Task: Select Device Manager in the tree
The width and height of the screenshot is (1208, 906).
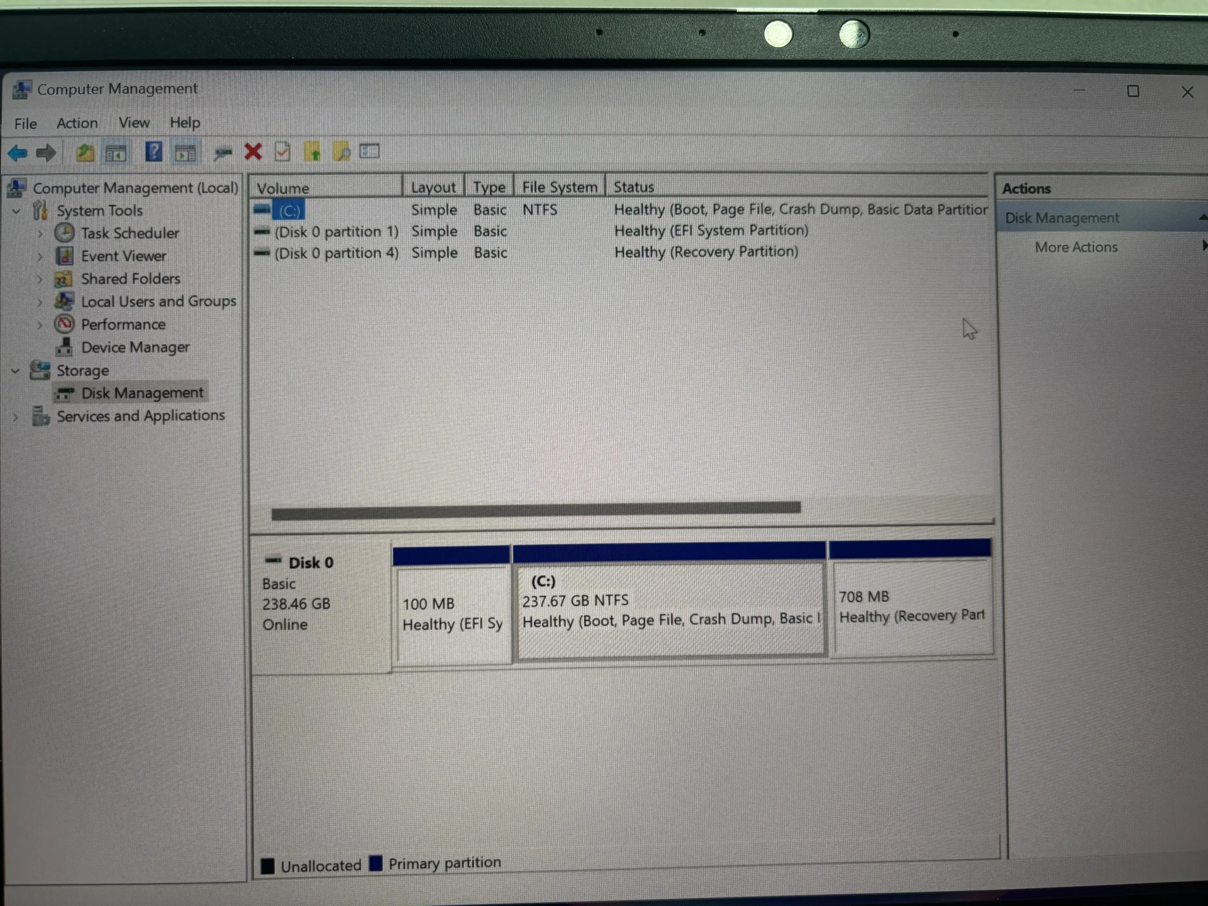Action: point(135,347)
